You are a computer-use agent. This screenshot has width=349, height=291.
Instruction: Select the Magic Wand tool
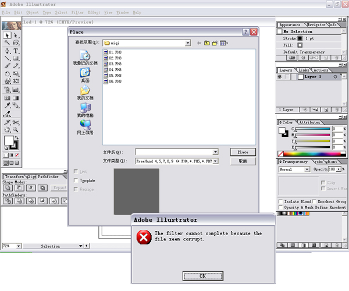tap(7, 42)
